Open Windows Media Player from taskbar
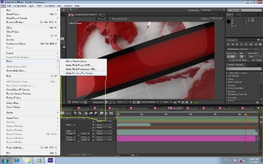263x164 pixels. pos(39,160)
